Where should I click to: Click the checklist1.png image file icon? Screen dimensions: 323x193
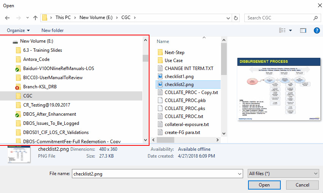click(x=160, y=76)
